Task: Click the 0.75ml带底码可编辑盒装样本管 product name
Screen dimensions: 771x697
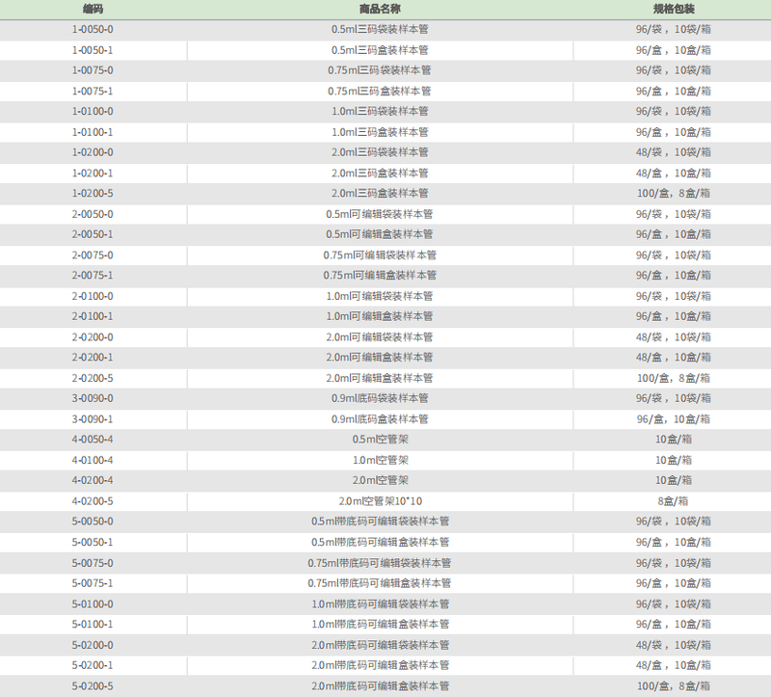Action: 380,583
